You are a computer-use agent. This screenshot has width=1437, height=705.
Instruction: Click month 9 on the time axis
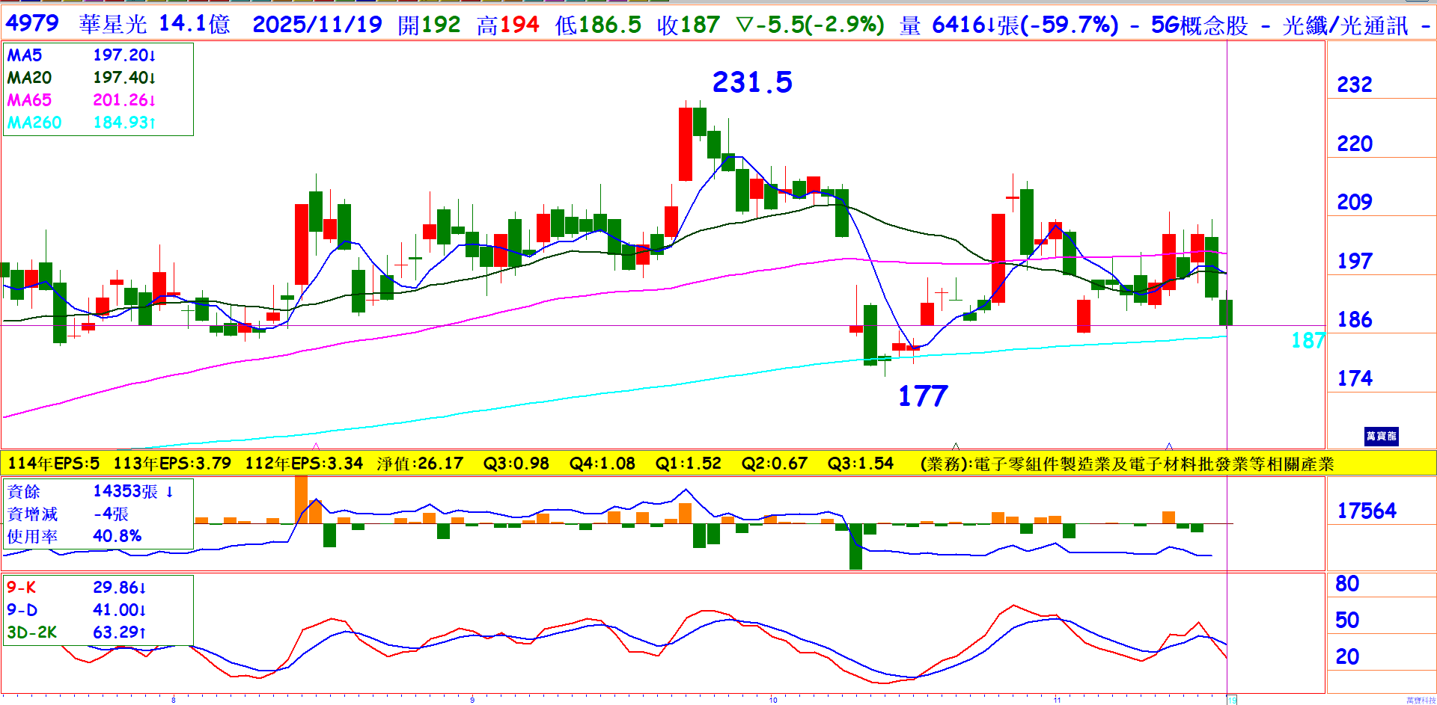472,700
